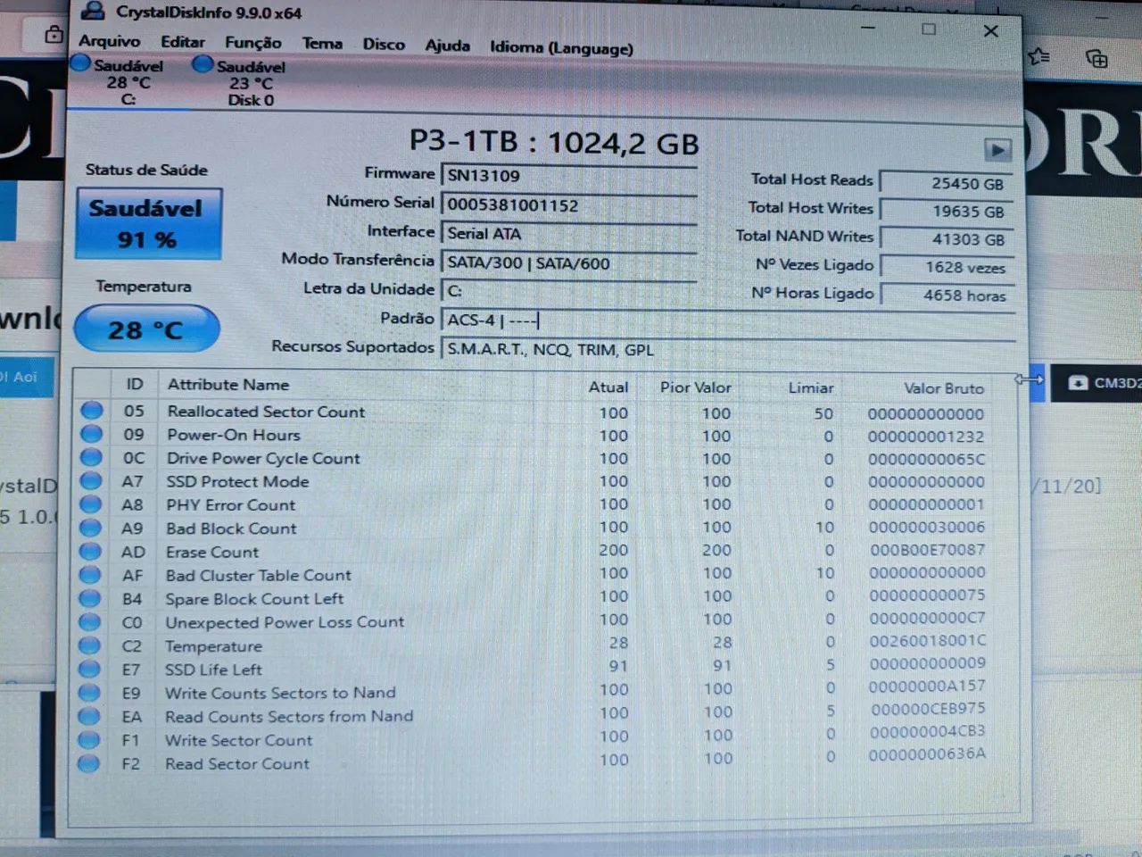Open the Editar menu
The height and width of the screenshot is (857, 1142).
(182, 42)
